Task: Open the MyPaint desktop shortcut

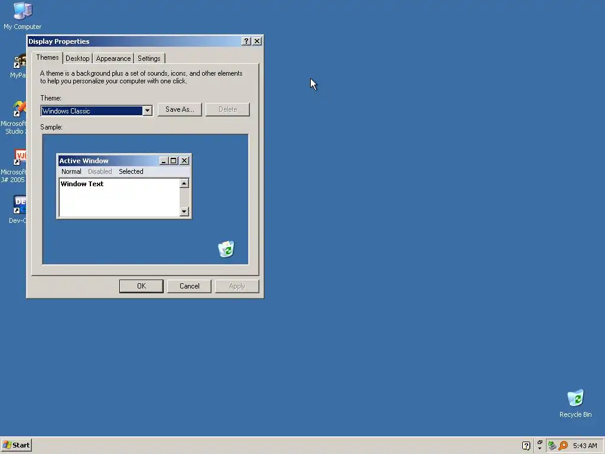Action: (x=18, y=66)
